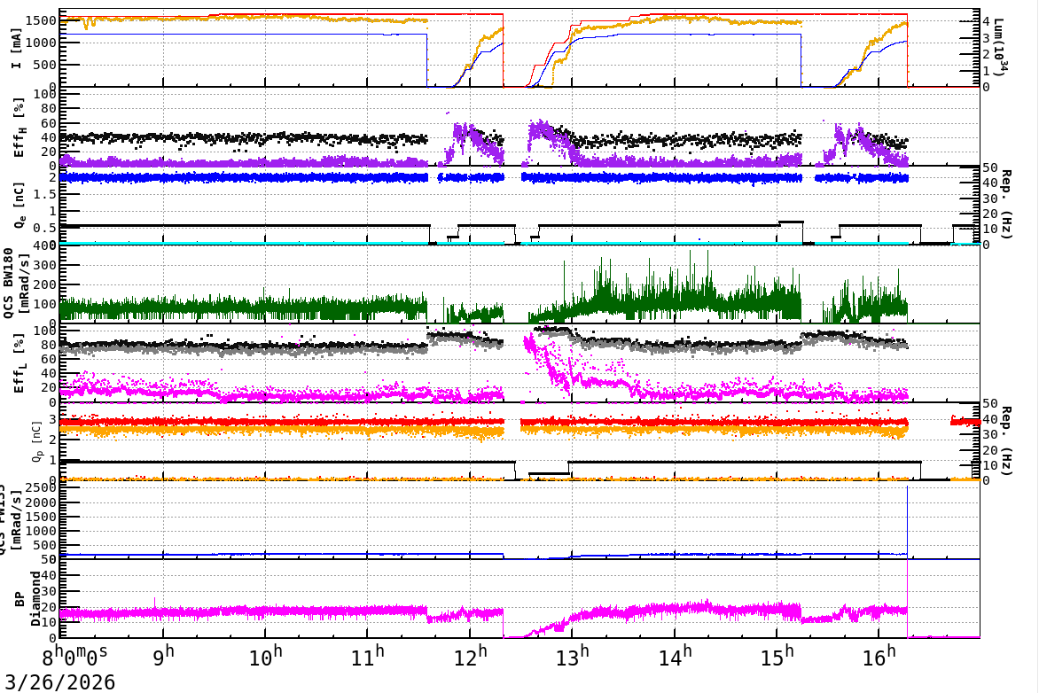Viewport: 1039px width, 693px height.
Task: Click the 16h time axis label
Action: (x=879, y=657)
